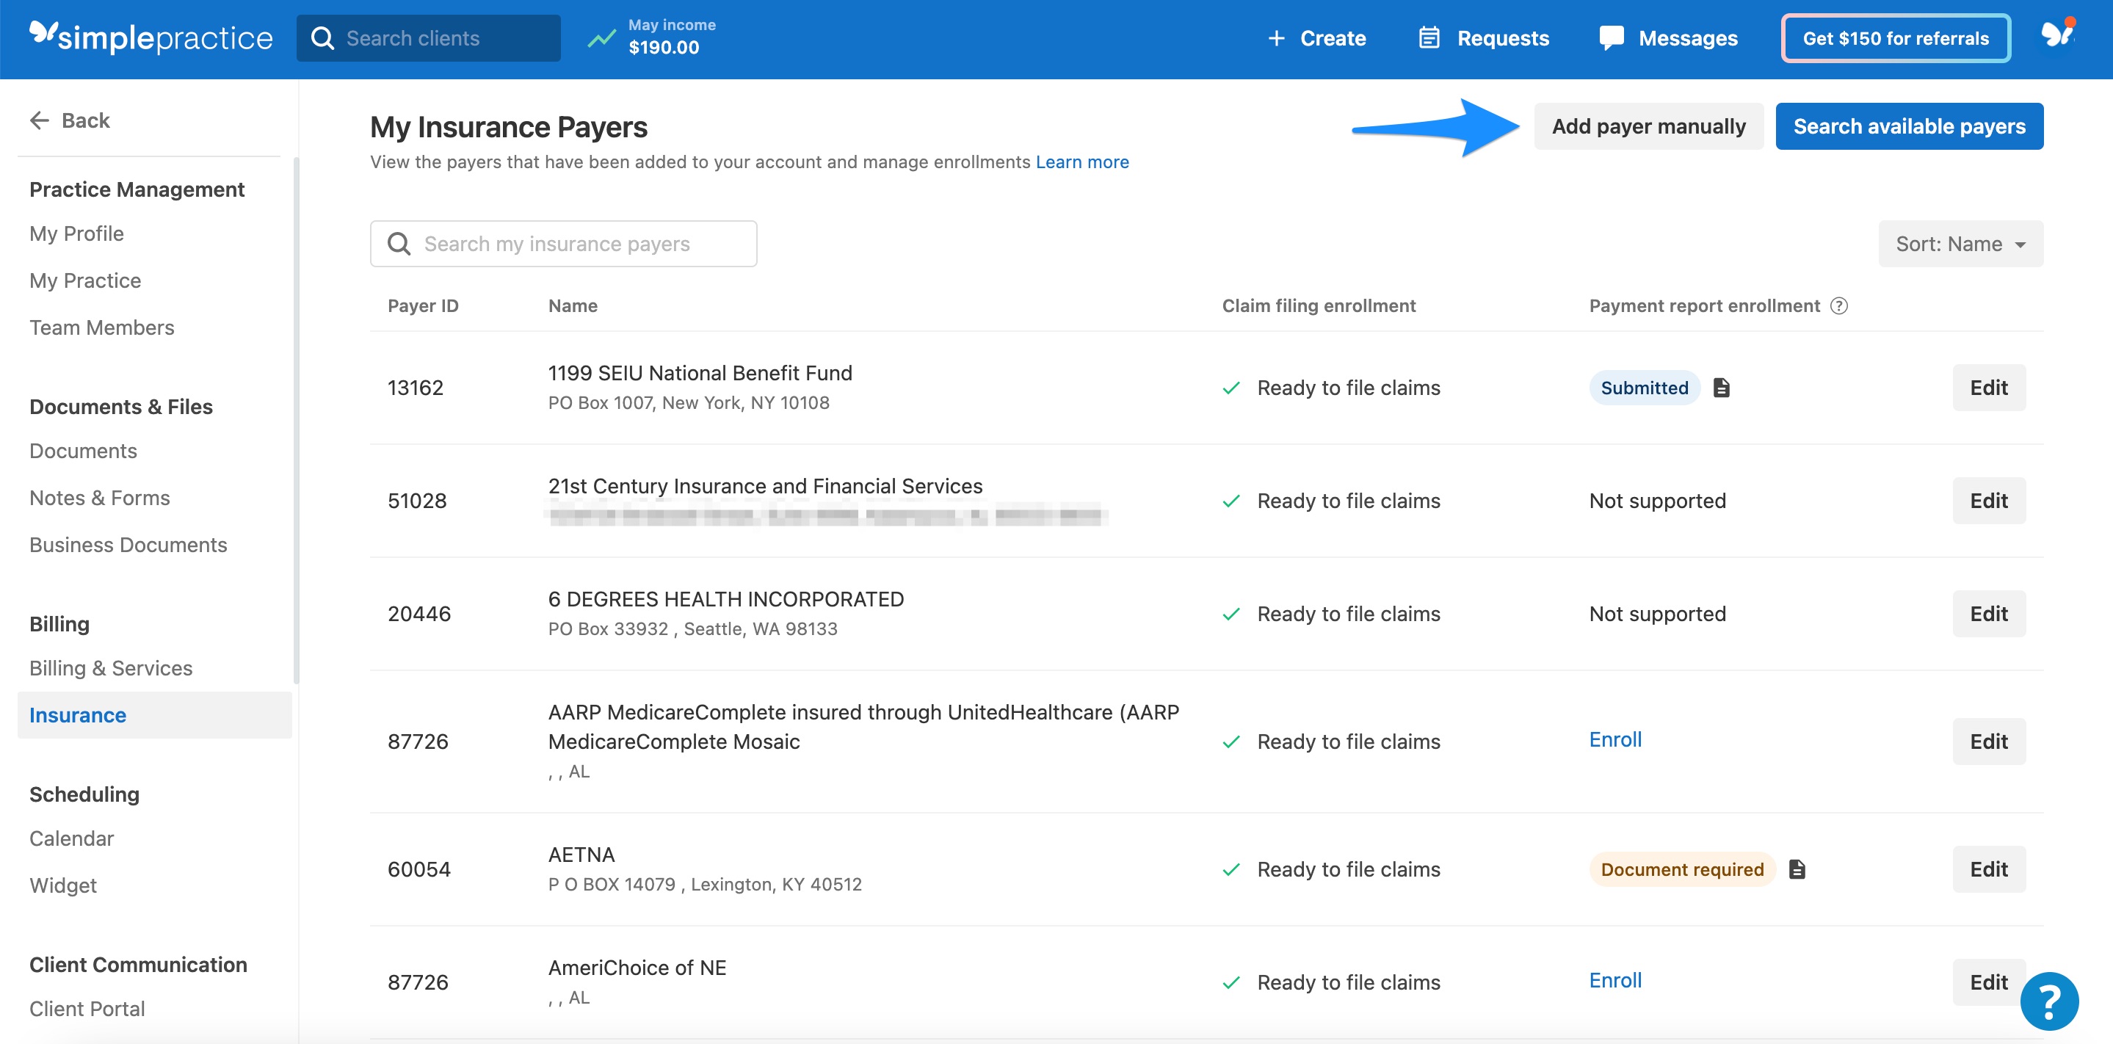Click the Messages chat bubble icon

click(x=1611, y=37)
